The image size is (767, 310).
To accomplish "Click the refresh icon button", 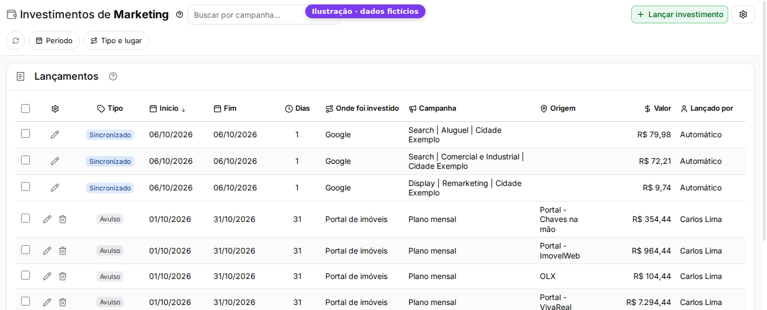I will (x=16, y=40).
